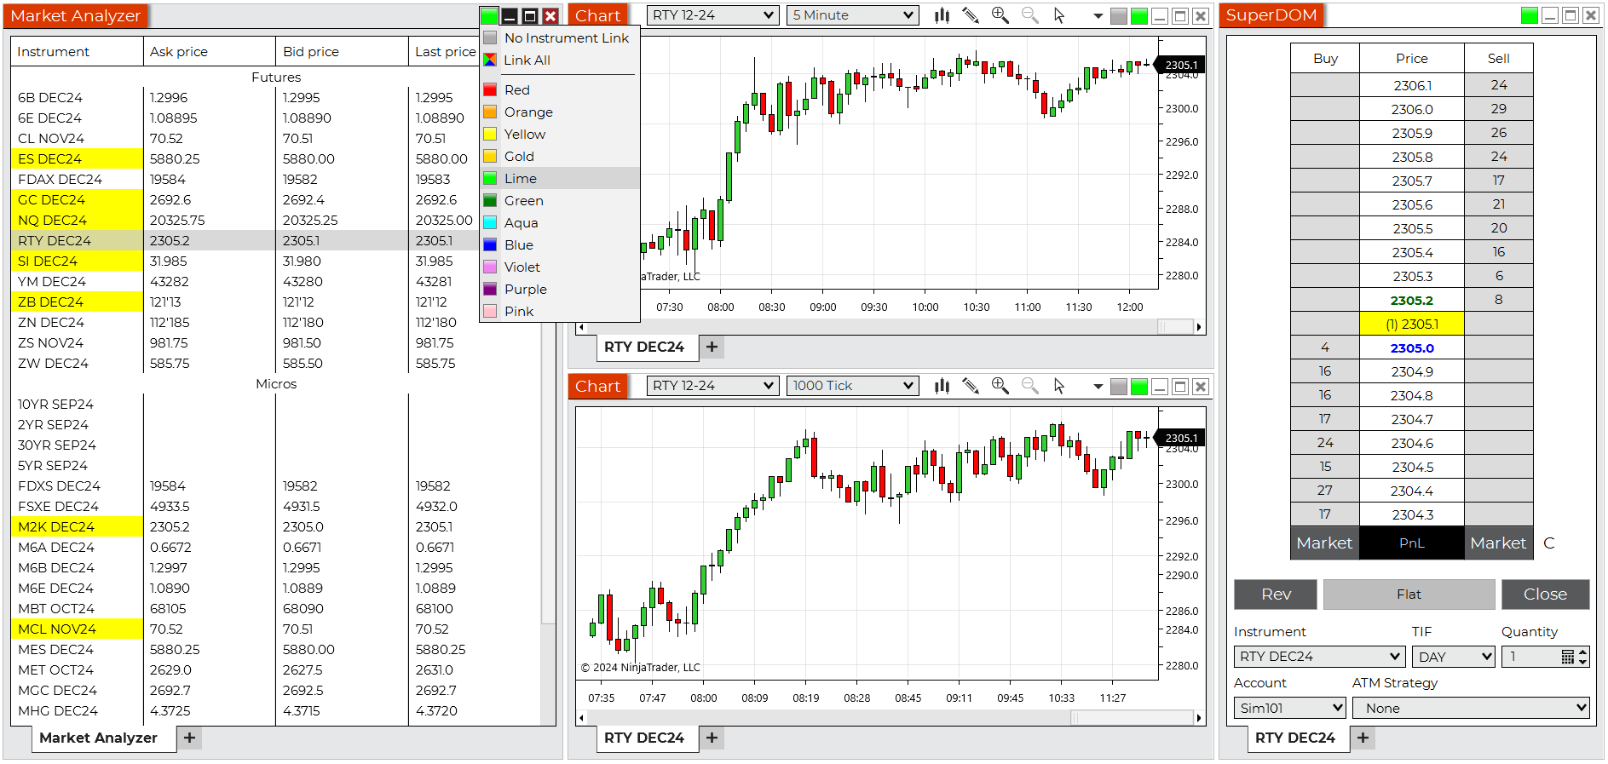Screen dimensions: 1608x764
Task: Click the PnL cell in SuperDOM
Action: tap(1412, 543)
